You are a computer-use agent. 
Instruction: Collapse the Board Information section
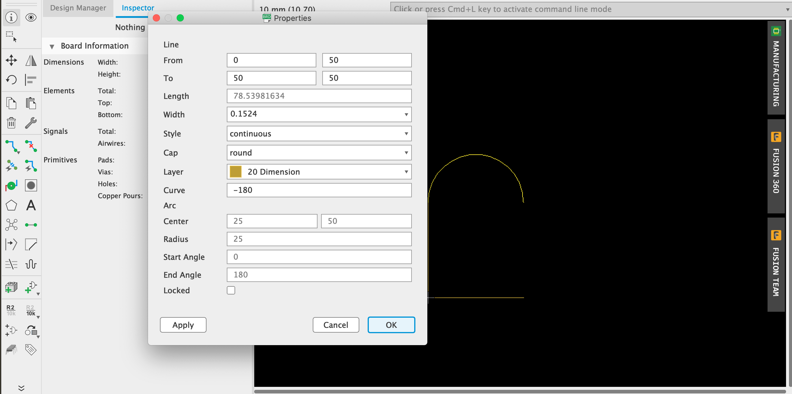[52, 46]
